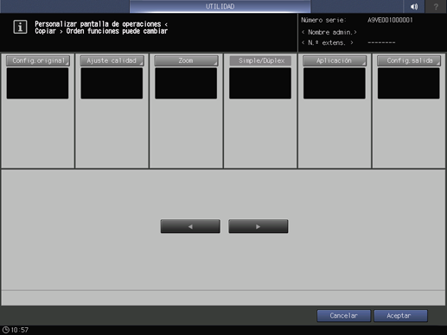
Task: Click the Número serie label
Action: [323, 20]
